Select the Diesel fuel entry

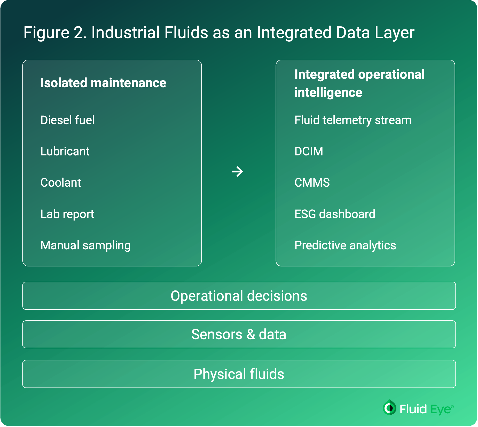point(68,120)
